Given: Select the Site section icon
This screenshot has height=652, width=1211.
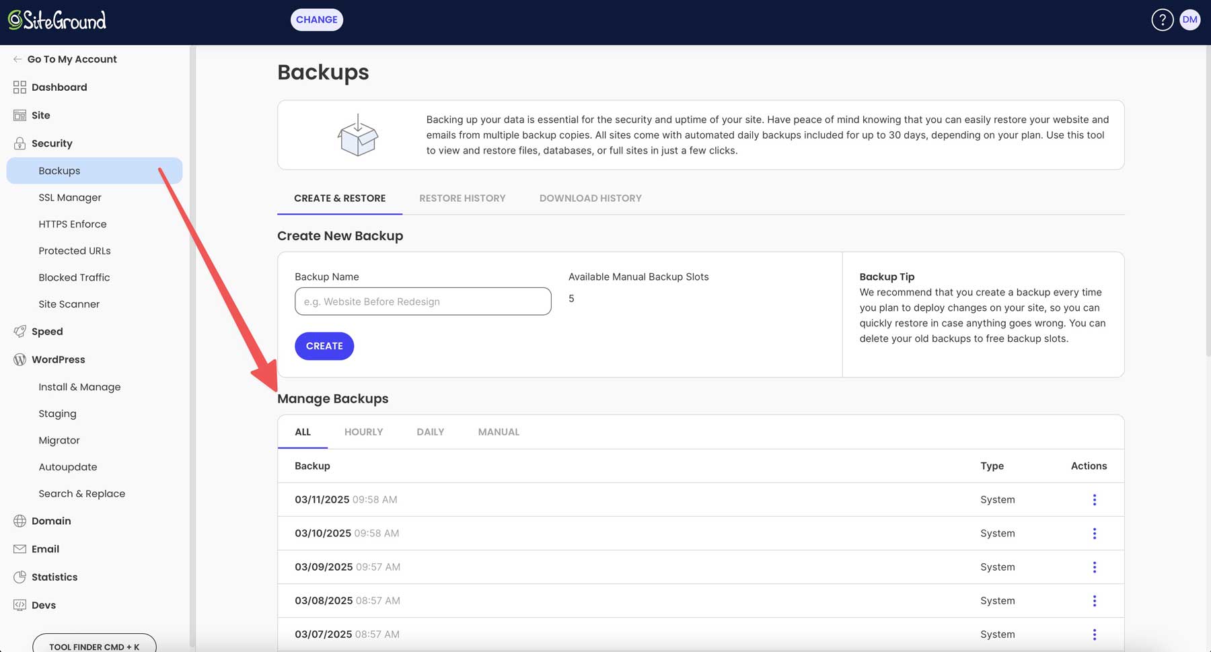Looking at the screenshot, I should click(x=19, y=115).
